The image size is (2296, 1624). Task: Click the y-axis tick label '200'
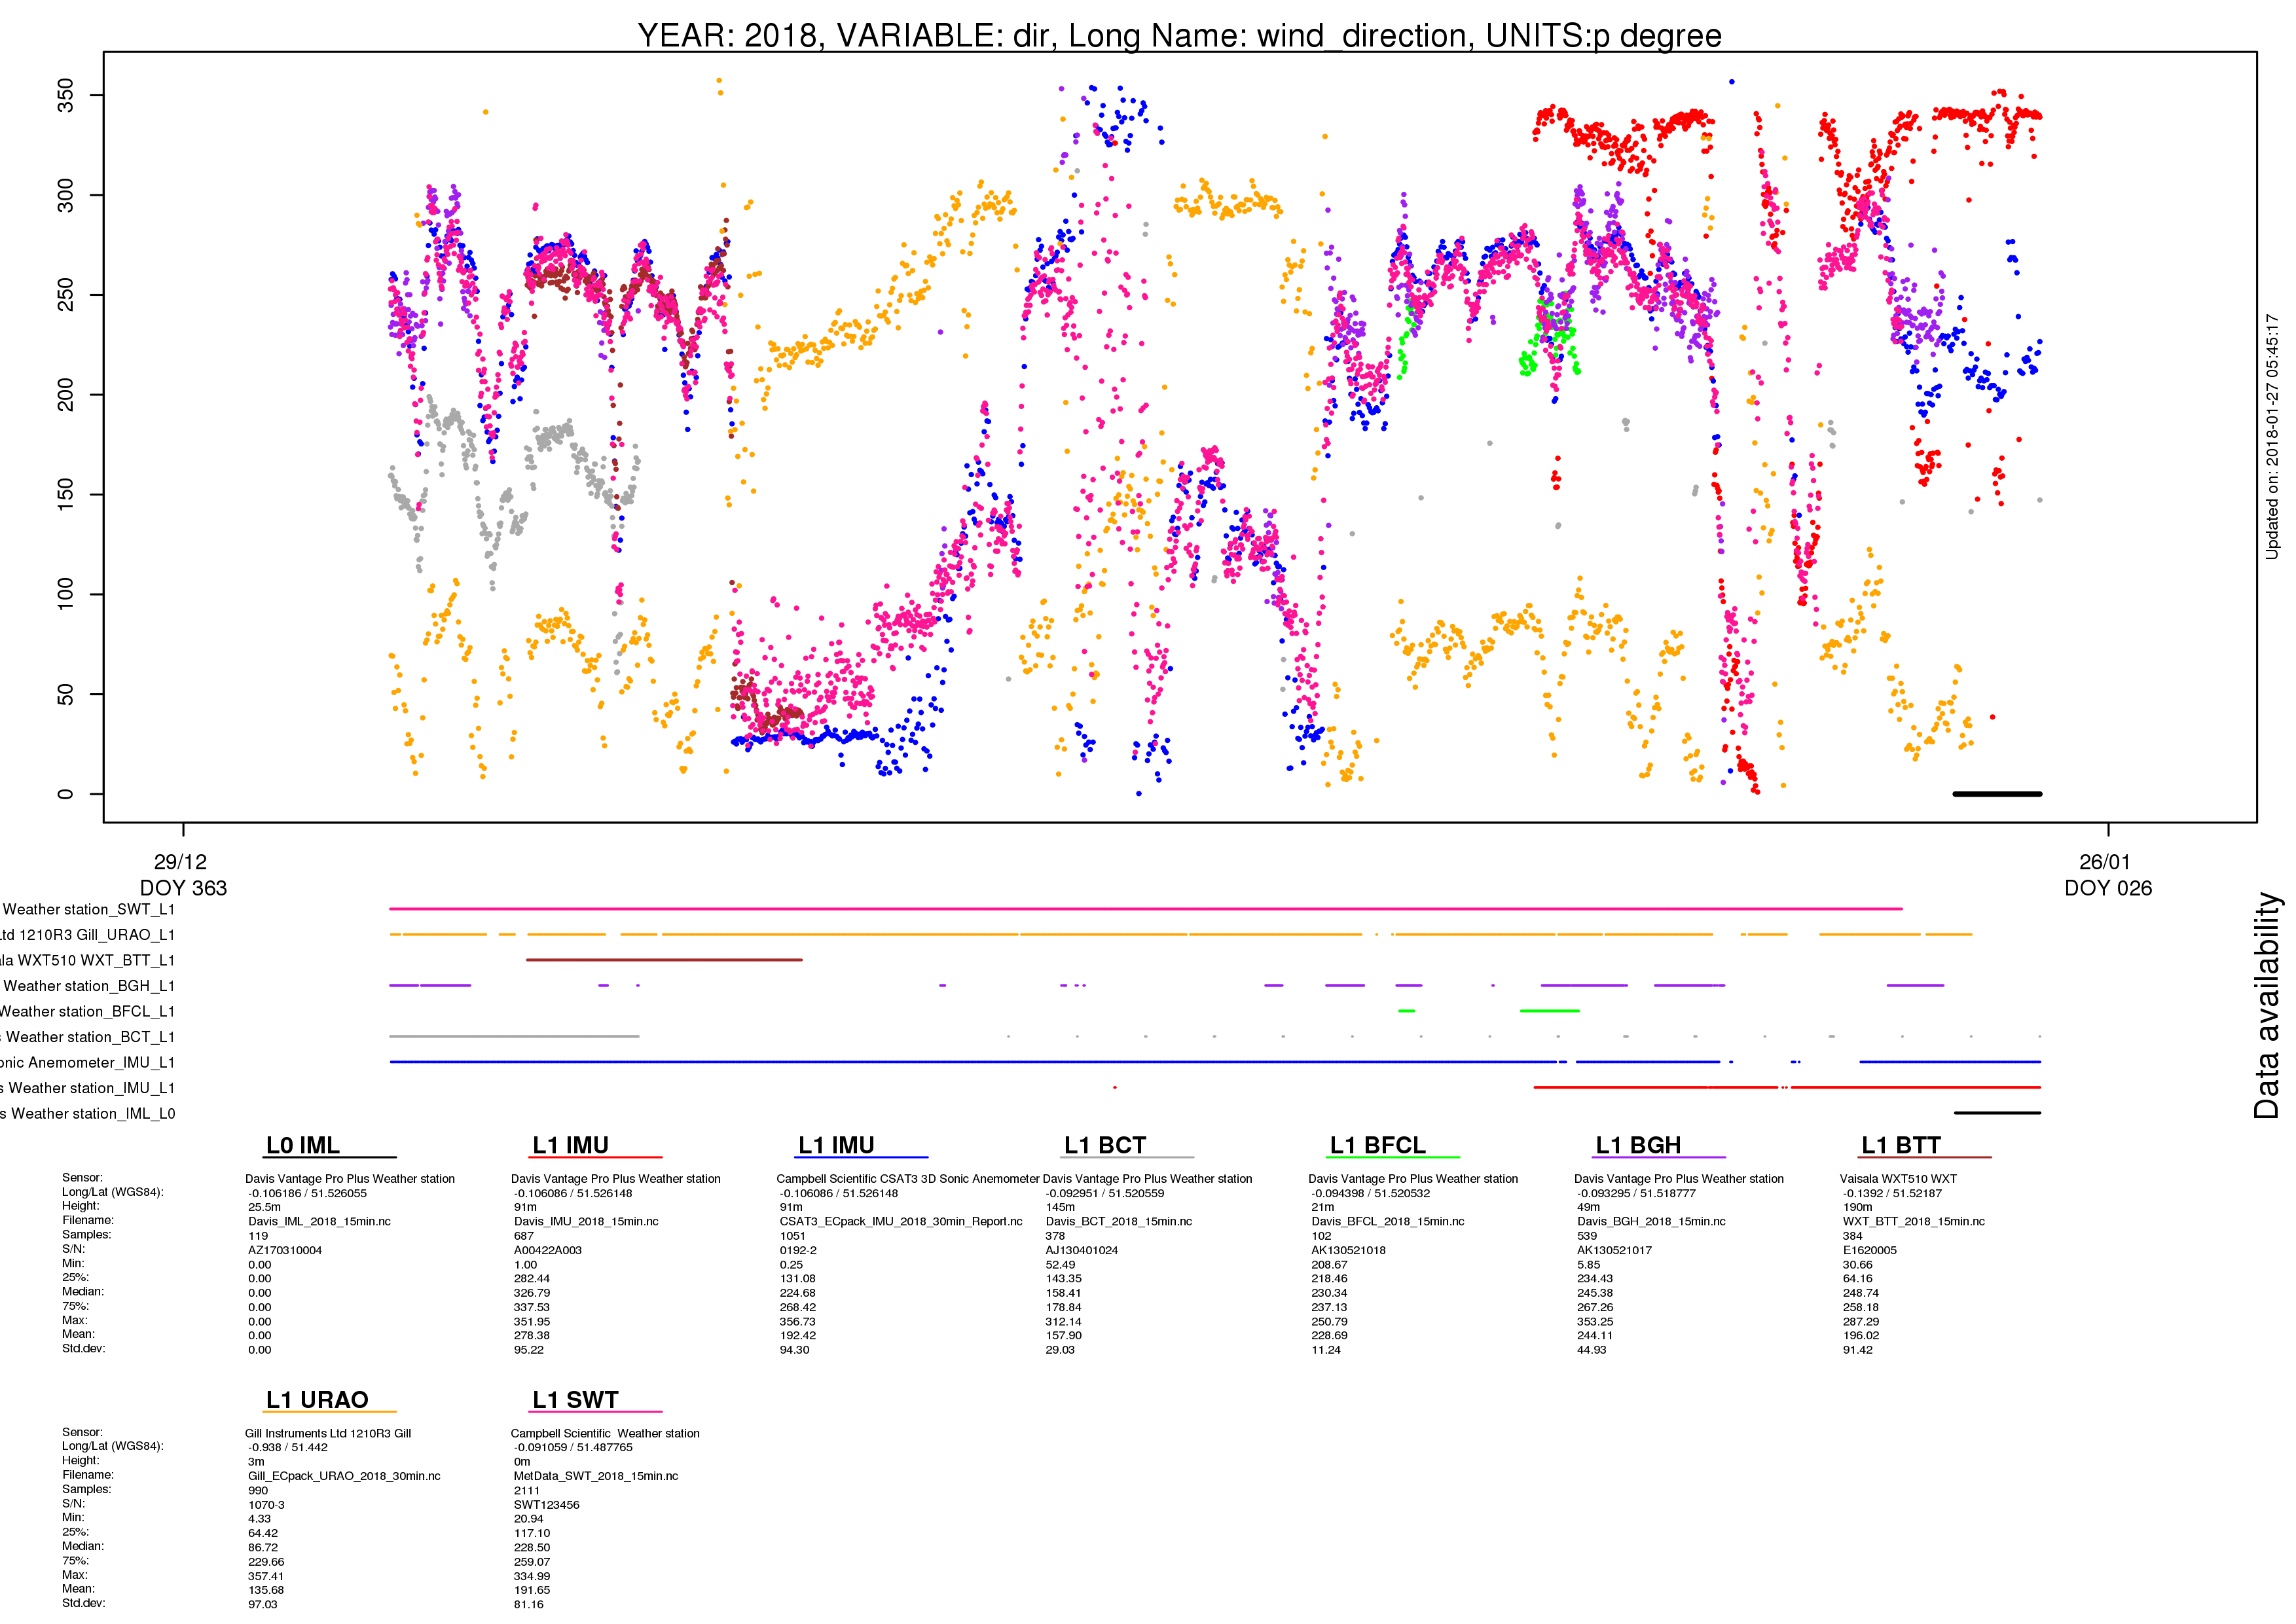coord(65,394)
